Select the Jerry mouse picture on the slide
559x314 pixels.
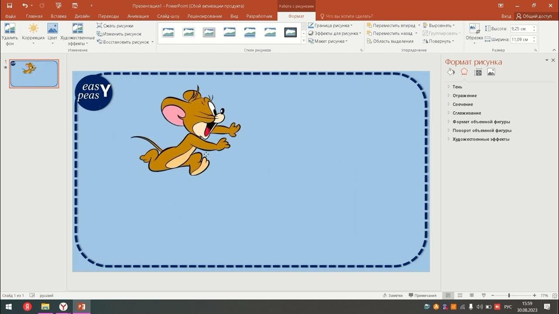(x=186, y=131)
